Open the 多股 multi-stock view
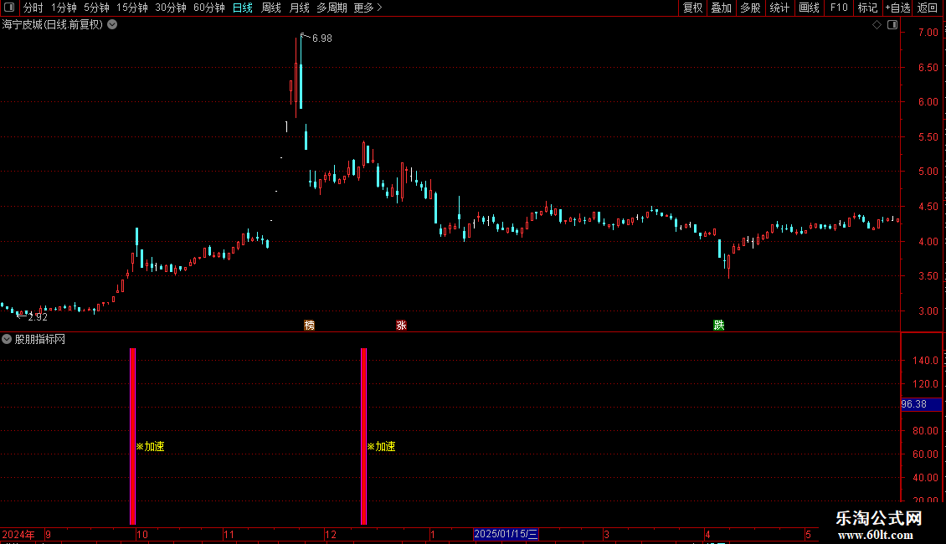This screenshot has height=544, width=946. 750,8
